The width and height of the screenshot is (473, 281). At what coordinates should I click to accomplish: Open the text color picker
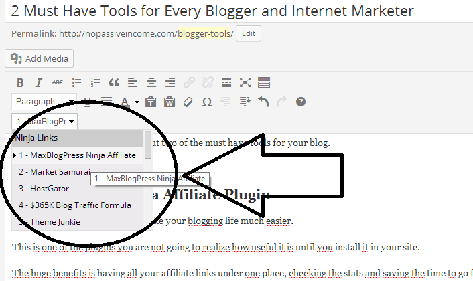coord(125,102)
